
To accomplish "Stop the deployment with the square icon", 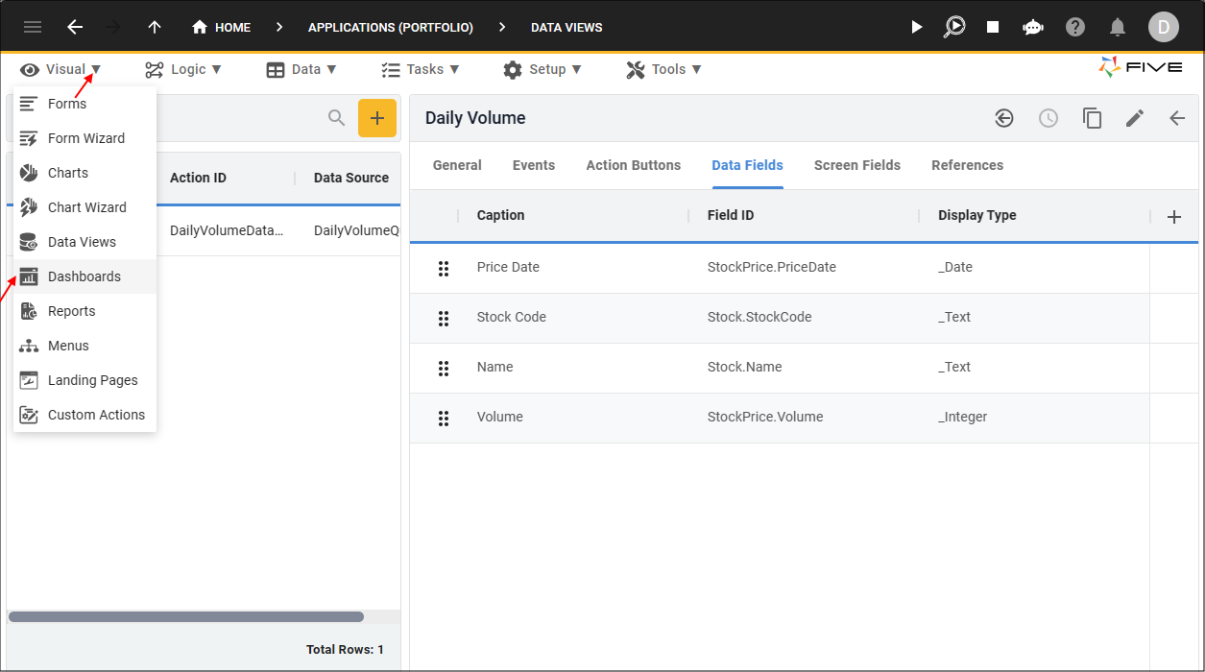I will (993, 27).
